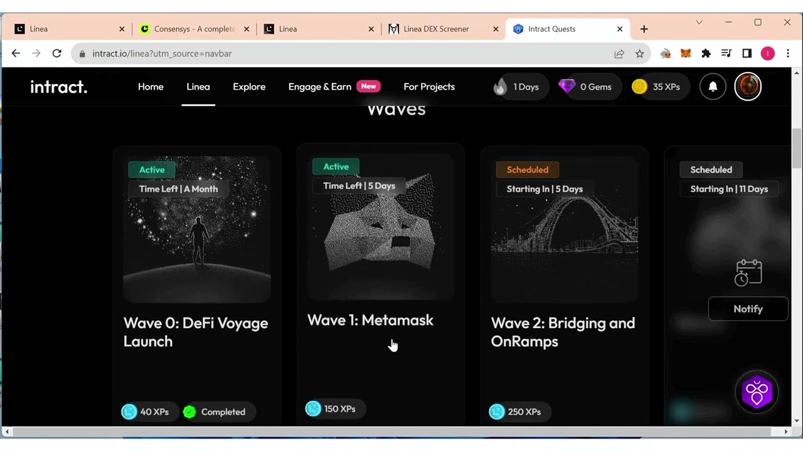Open a new browser tab
This screenshot has height=451, width=803.
[644, 29]
